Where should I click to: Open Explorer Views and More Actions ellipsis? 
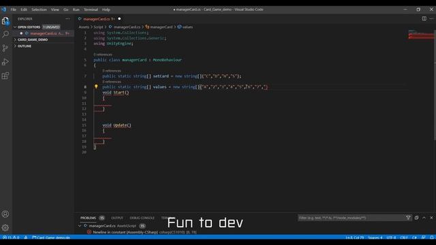(x=67, y=18)
